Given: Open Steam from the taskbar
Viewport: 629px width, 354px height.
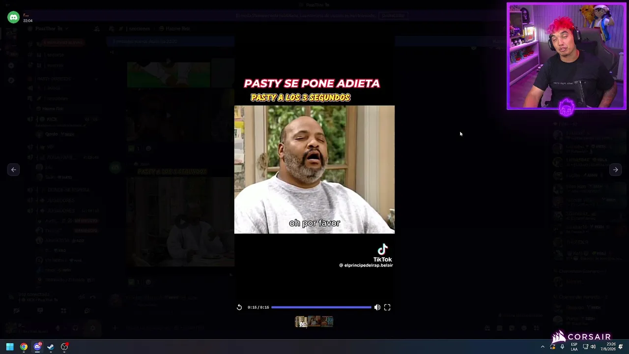Looking at the screenshot, I should pyautogui.click(x=51, y=347).
